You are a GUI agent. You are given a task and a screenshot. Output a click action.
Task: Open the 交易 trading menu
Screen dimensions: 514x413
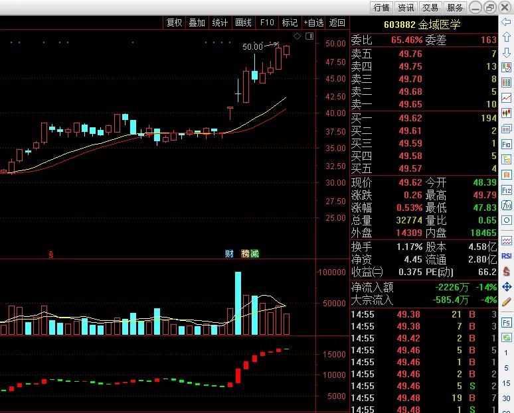click(x=430, y=7)
